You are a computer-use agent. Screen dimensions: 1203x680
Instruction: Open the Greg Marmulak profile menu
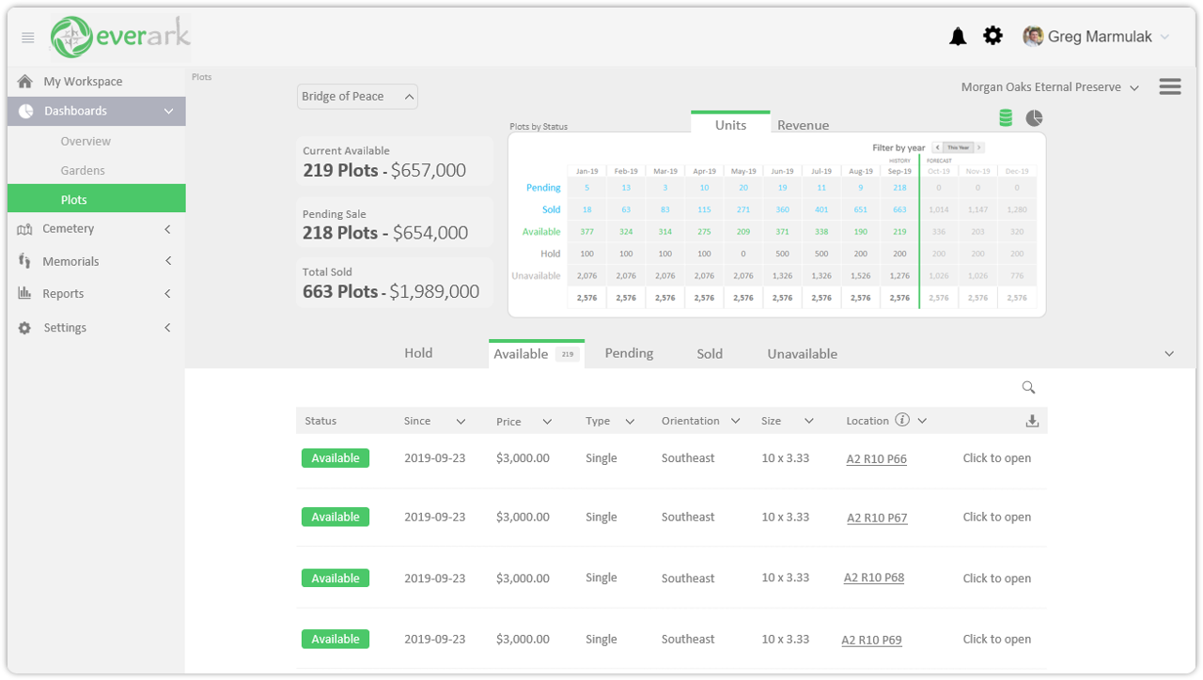pyautogui.click(x=1095, y=36)
